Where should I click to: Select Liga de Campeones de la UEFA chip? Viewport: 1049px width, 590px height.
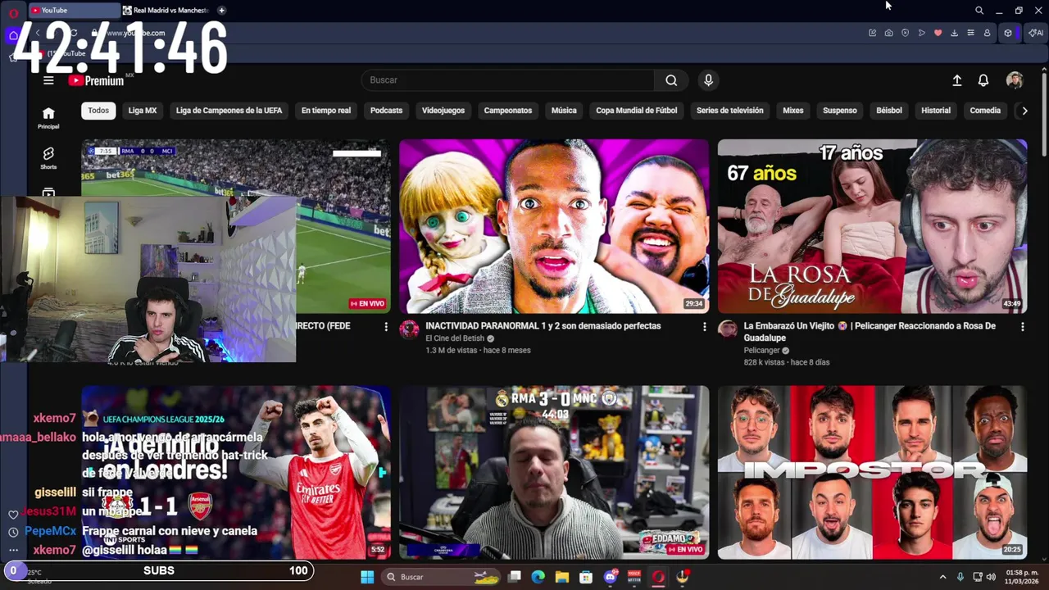click(x=229, y=111)
